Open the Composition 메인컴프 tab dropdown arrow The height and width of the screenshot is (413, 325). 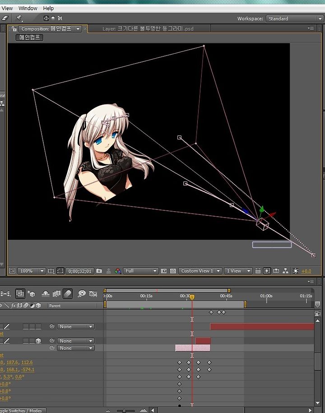coord(78,29)
